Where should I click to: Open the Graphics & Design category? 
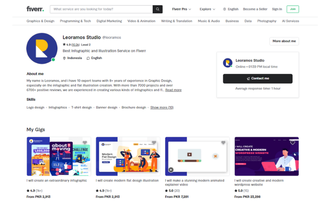pos(40,21)
